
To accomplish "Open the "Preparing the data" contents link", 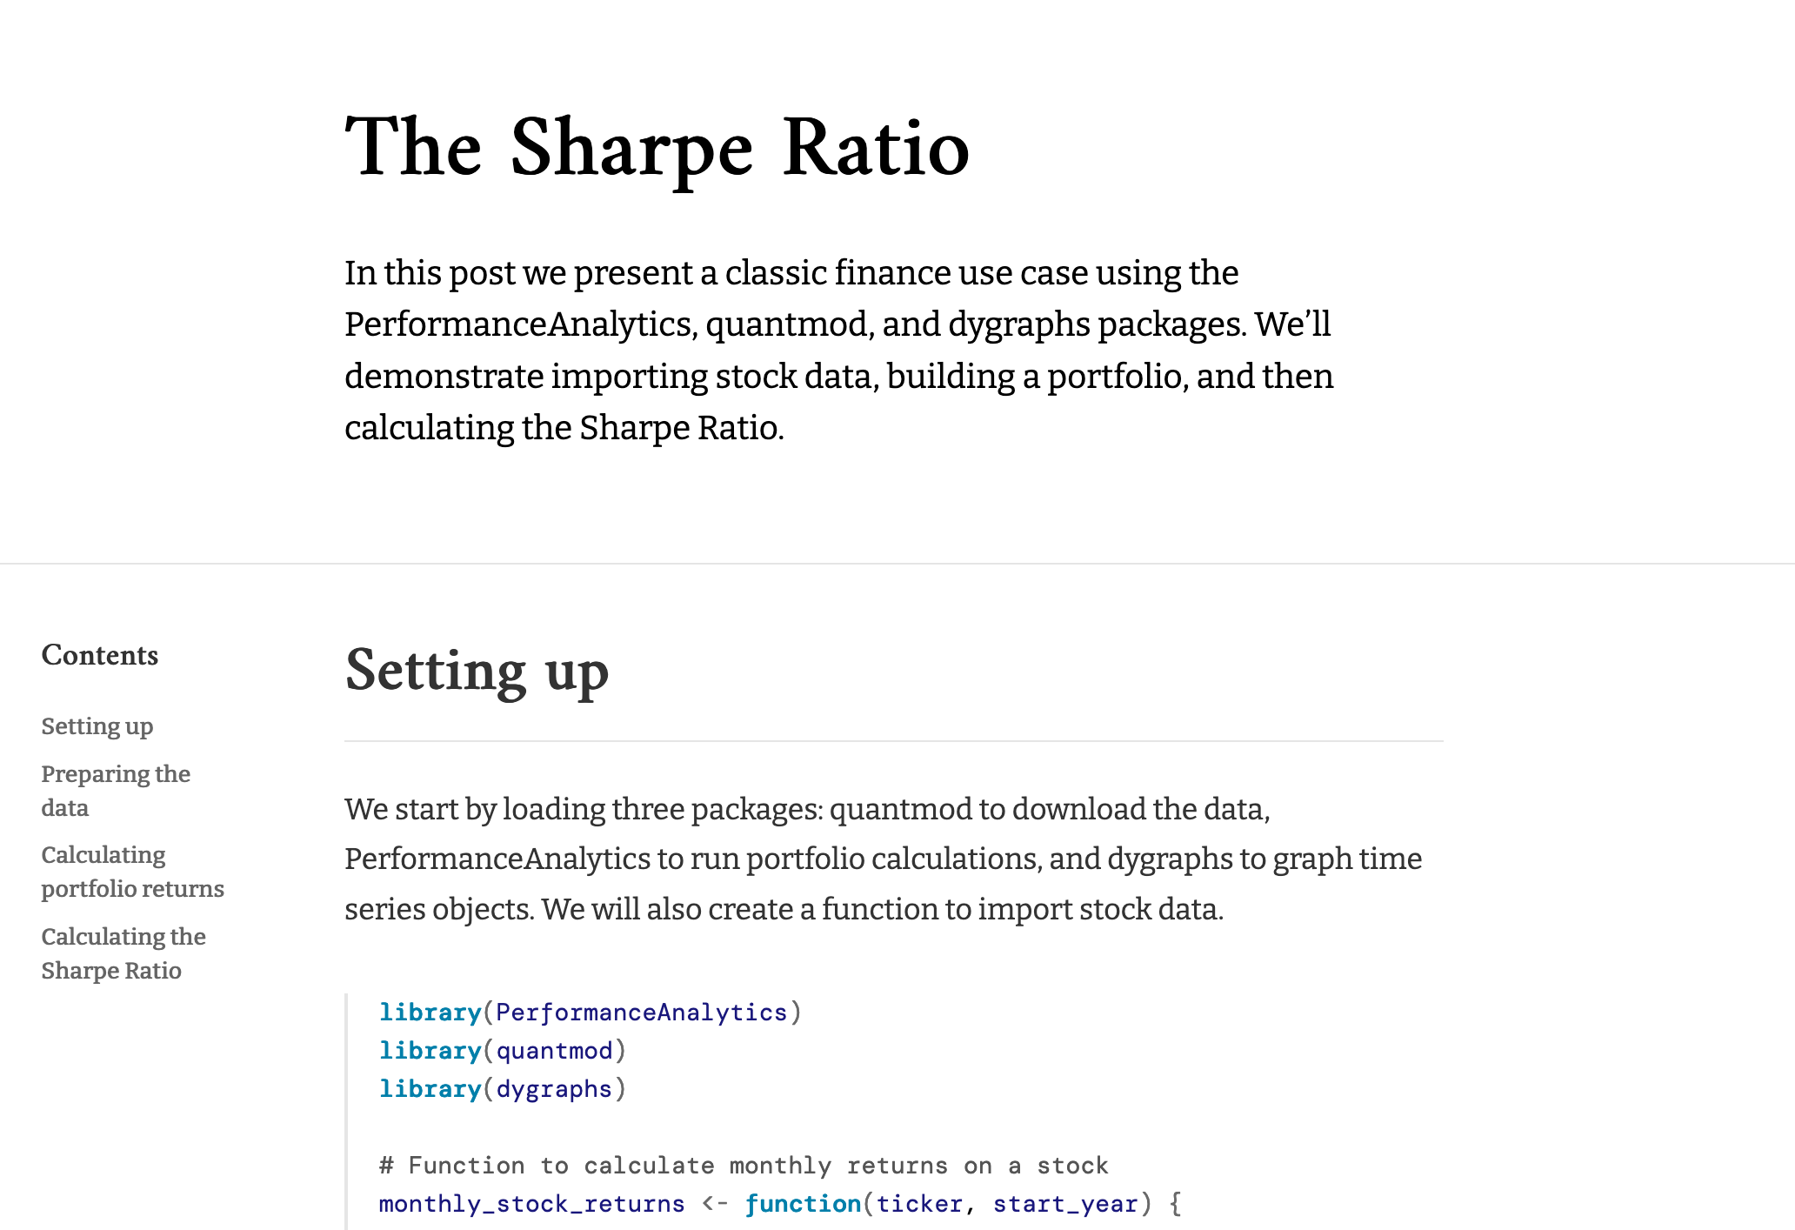I will pyautogui.click(x=116, y=791).
